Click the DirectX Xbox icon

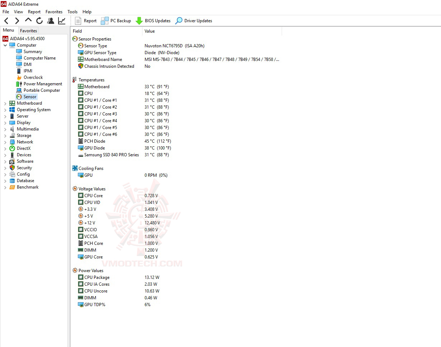pos(12,148)
